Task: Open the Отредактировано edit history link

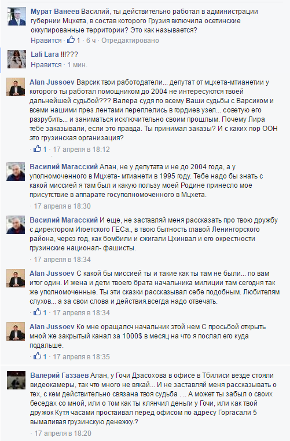Action: point(130,41)
